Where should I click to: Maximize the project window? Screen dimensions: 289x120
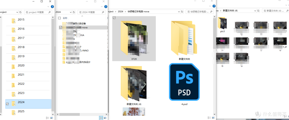[x=42, y=1]
